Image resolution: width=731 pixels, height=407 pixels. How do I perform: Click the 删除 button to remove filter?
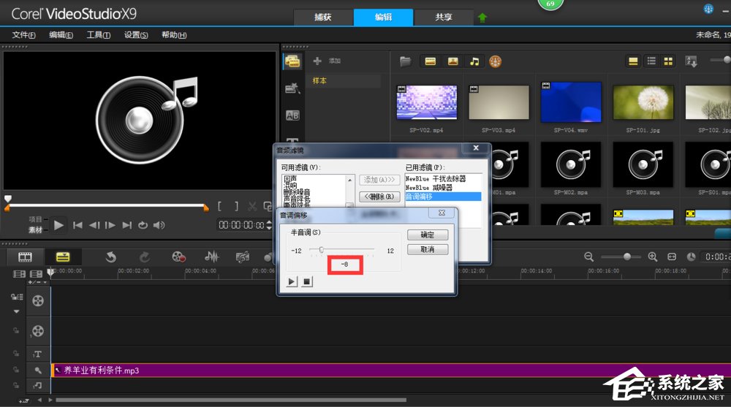(380, 196)
